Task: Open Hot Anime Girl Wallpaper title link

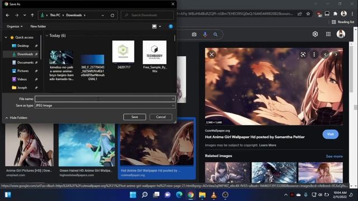Action: (x=255, y=137)
